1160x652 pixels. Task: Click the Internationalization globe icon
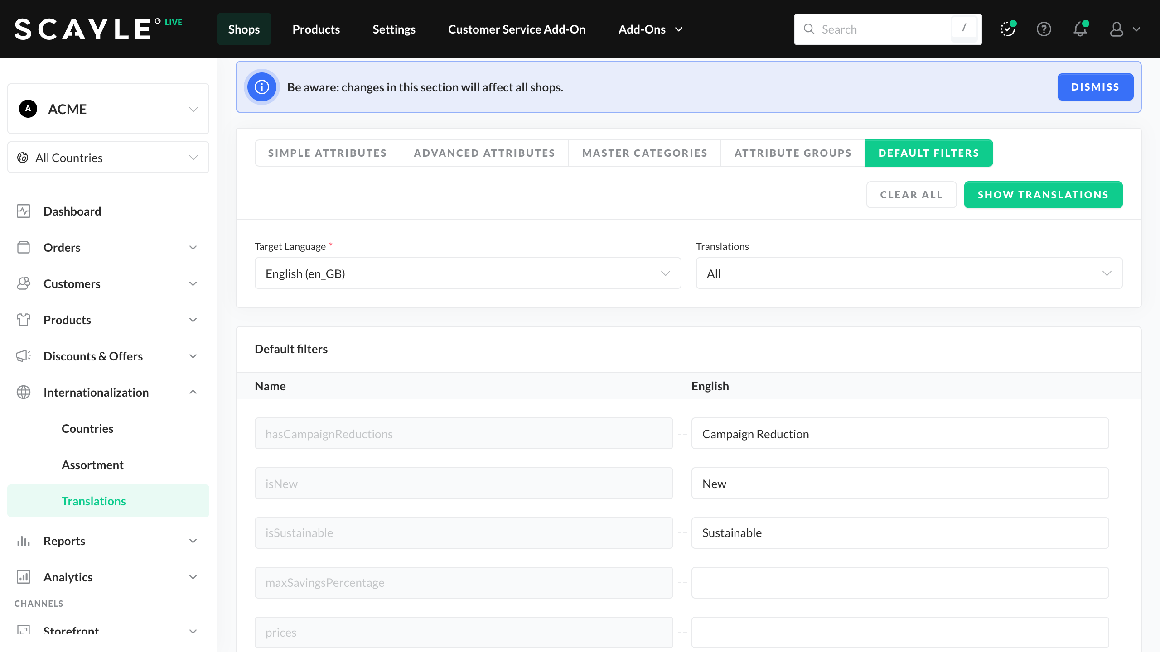coord(24,392)
